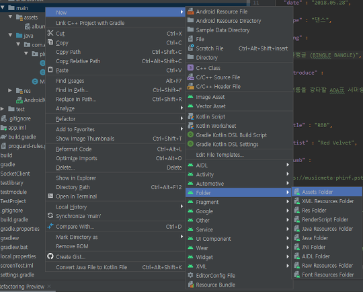Choose RenderScript Folder option

coord(327,219)
